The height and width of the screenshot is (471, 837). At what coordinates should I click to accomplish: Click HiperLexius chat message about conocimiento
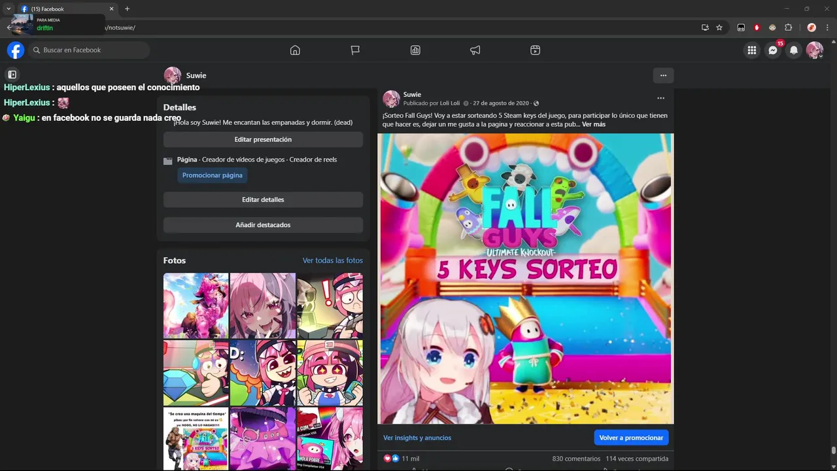(101, 87)
